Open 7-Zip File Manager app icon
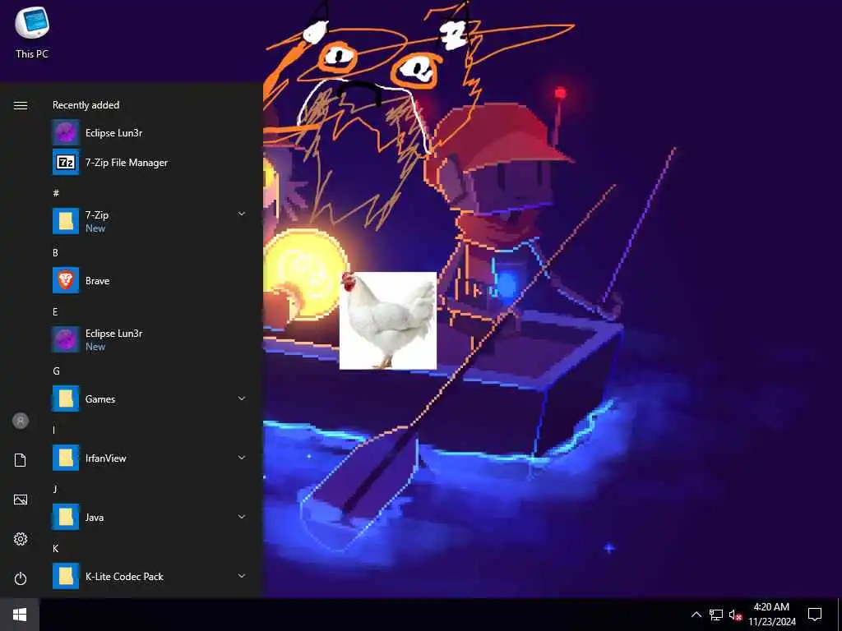Viewport: 842px width, 631px height. click(66, 162)
